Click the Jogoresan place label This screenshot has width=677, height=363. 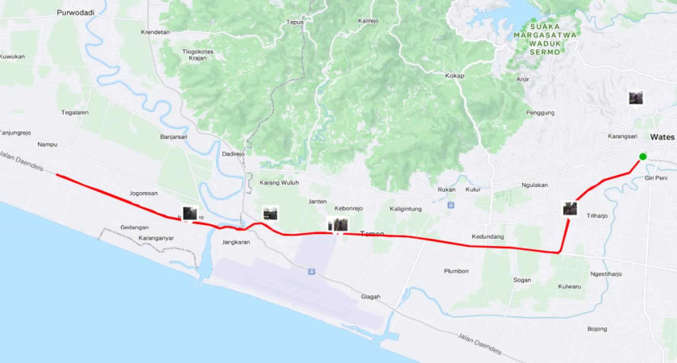coord(143,193)
